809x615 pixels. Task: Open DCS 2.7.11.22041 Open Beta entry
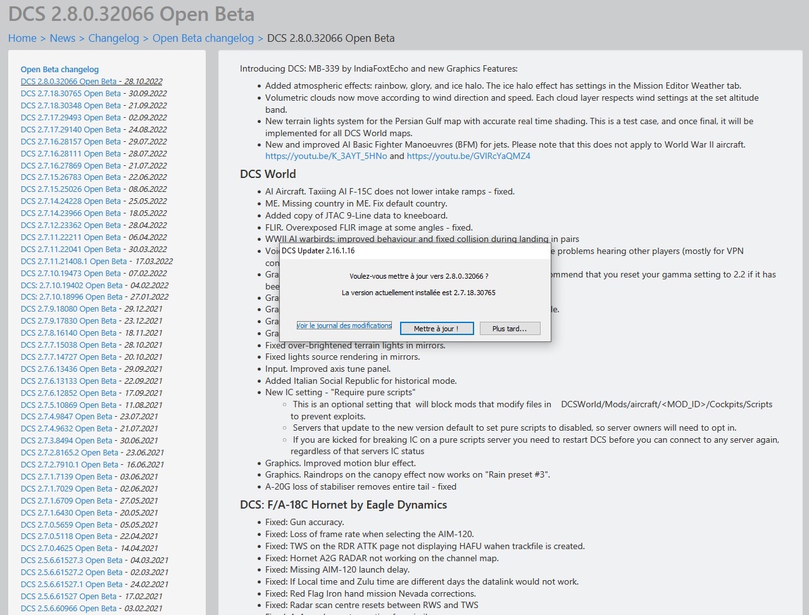click(70, 249)
